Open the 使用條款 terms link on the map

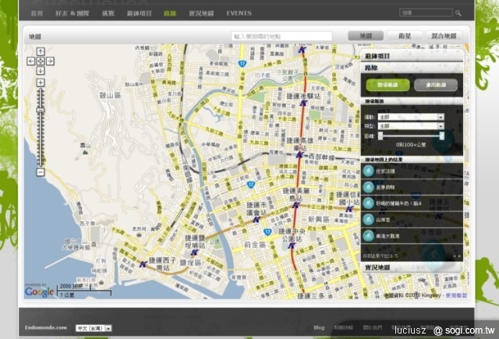(456, 295)
